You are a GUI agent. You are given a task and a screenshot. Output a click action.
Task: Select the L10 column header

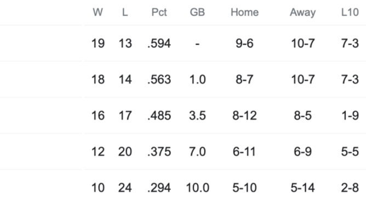(x=350, y=12)
